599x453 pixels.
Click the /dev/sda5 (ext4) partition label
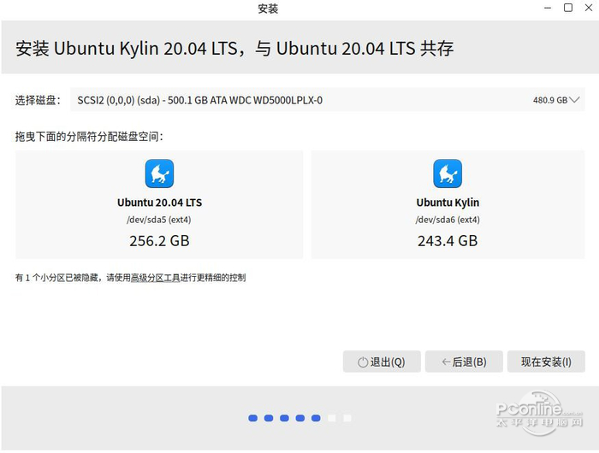tap(159, 220)
